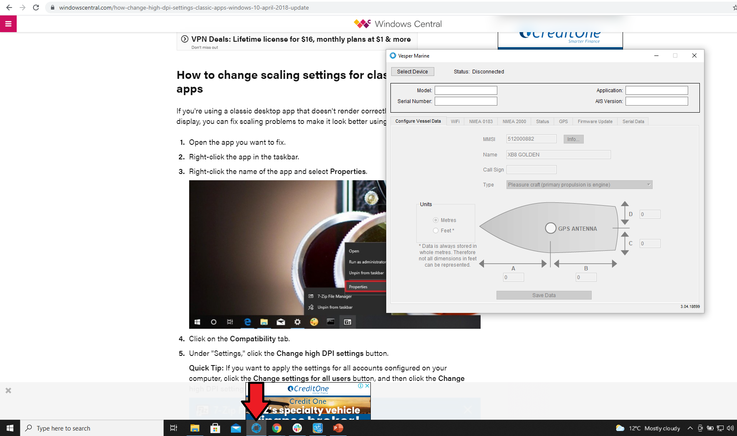Open Google Chrome from the taskbar

[x=276, y=428]
